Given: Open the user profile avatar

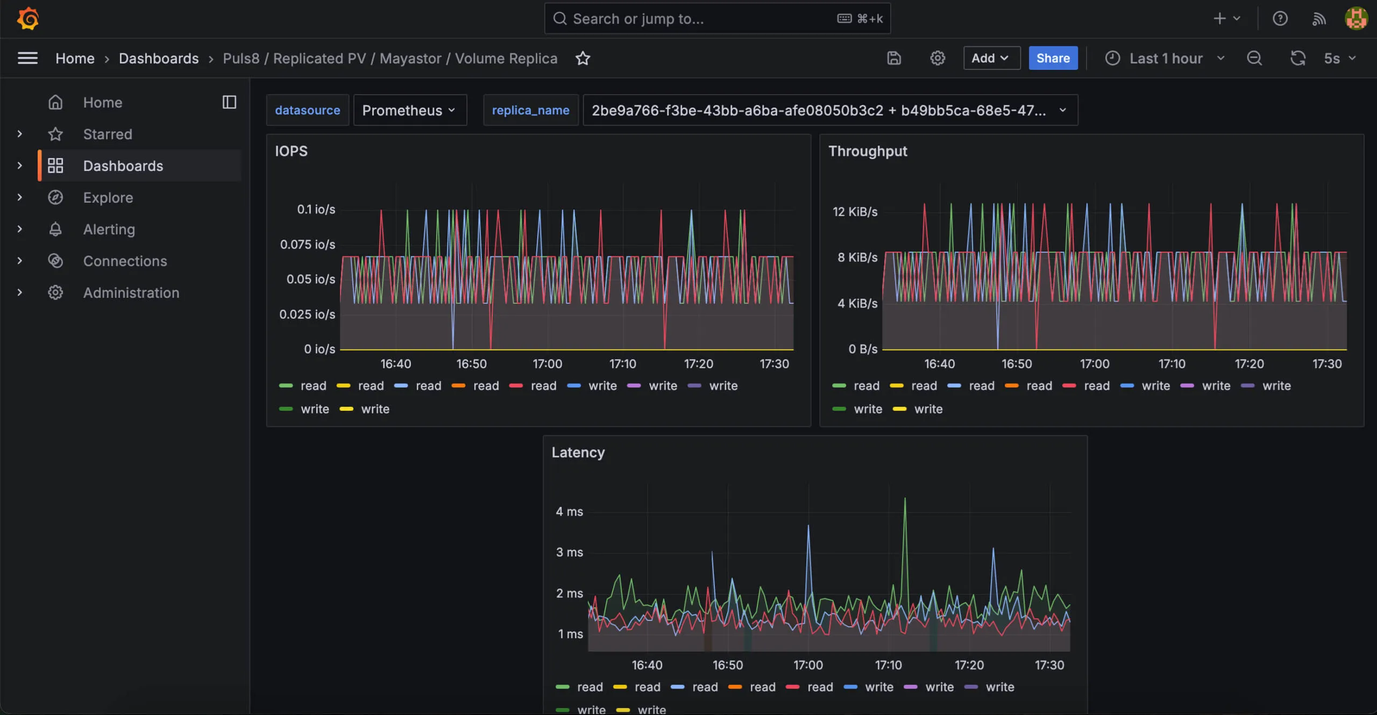Looking at the screenshot, I should click(x=1356, y=18).
